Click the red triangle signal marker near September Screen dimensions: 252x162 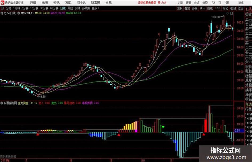click(119, 135)
